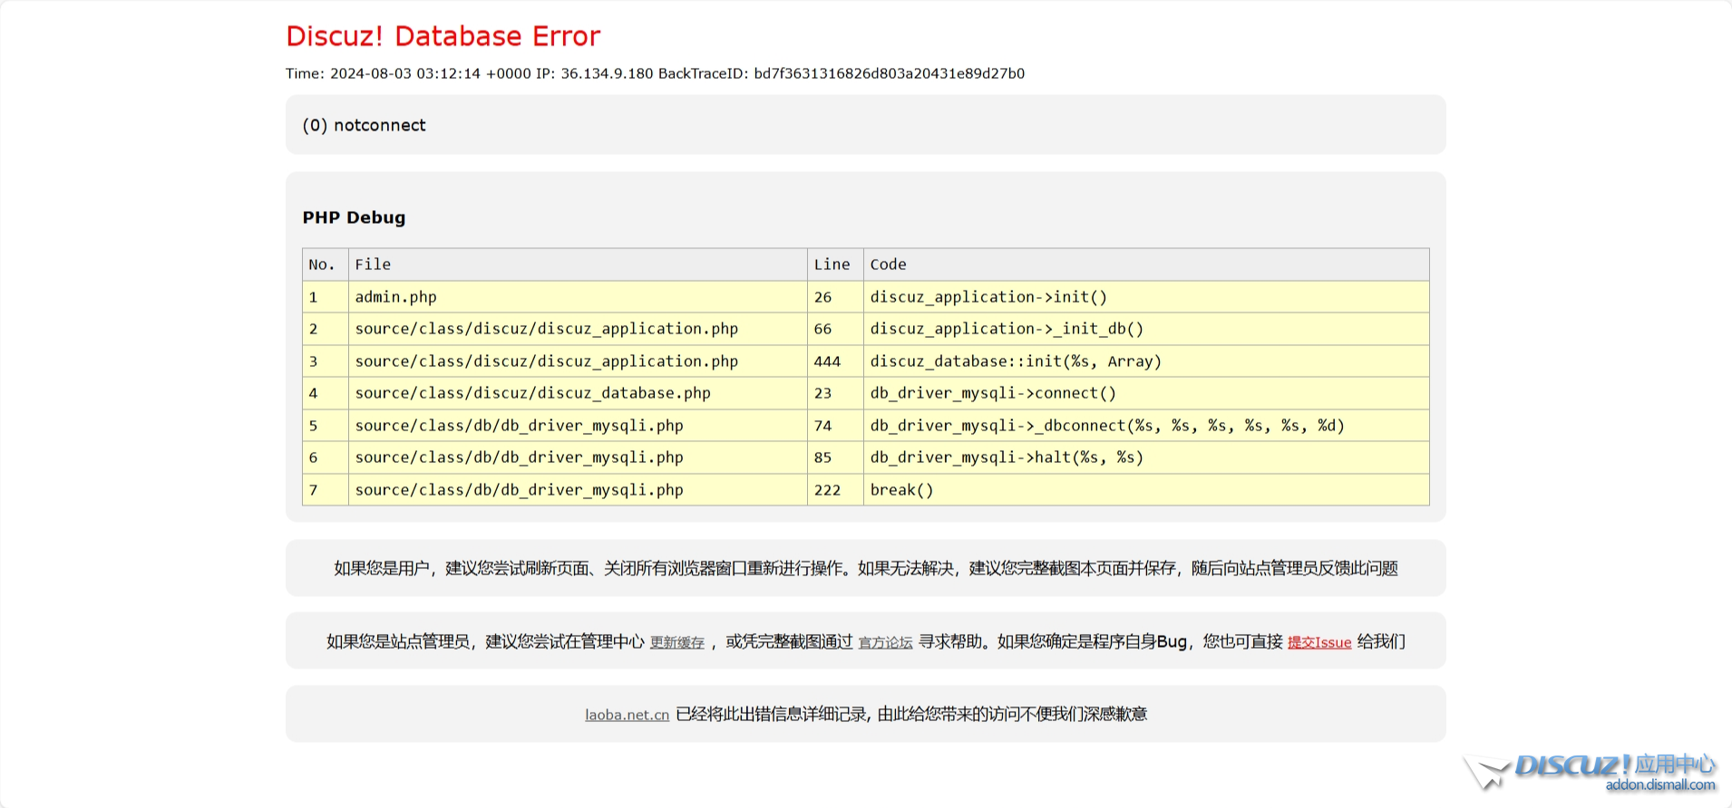The width and height of the screenshot is (1732, 808).
Task: Click line number 85 cell
Action: coord(835,457)
